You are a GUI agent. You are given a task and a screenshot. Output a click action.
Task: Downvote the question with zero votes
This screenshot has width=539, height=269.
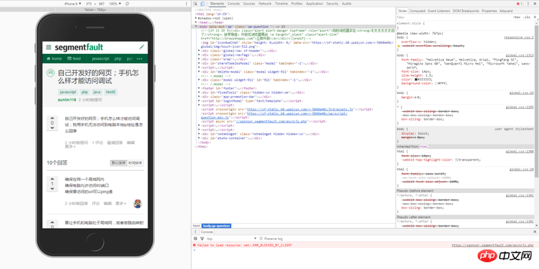(x=53, y=128)
